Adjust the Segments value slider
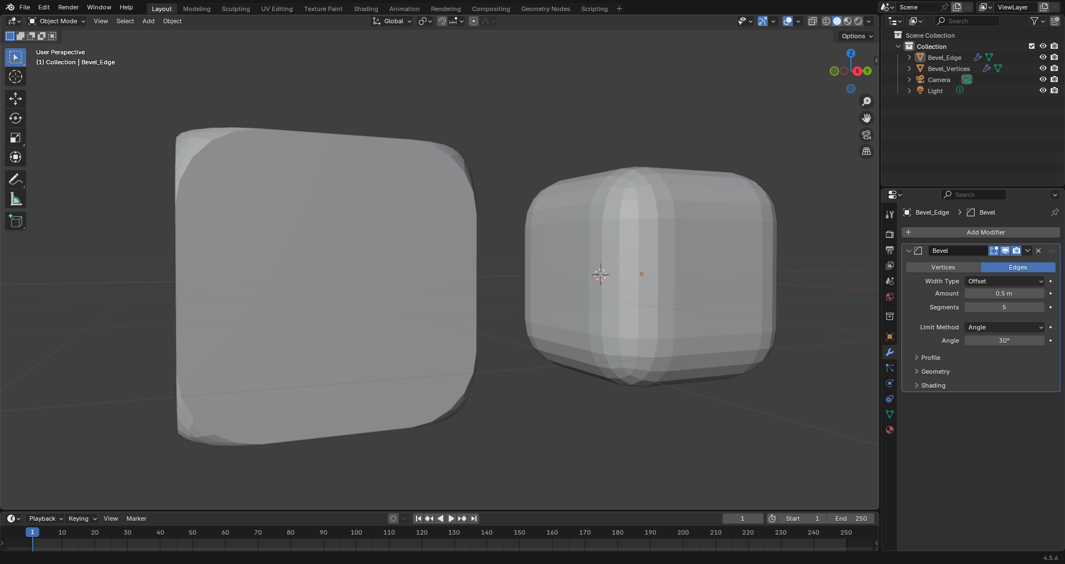Image resolution: width=1065 pixels, height=564 pixels. 1005,307
